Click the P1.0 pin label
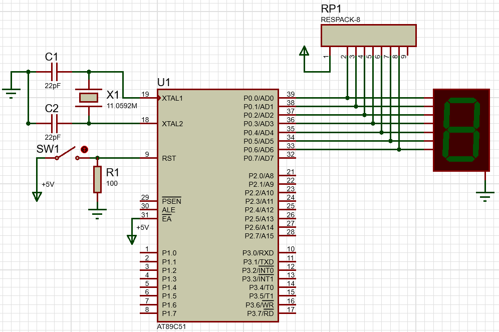 pyautogui.click(x=169, y=253)
